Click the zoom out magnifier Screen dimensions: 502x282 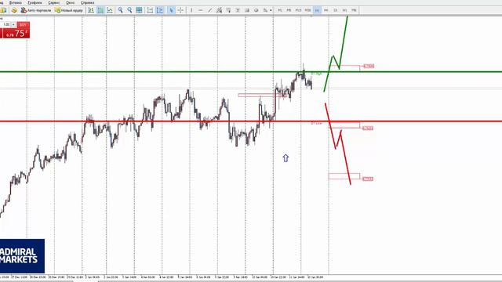(x=129, y=10)
